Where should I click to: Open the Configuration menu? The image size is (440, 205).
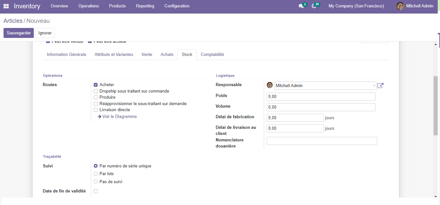point(177,6)
